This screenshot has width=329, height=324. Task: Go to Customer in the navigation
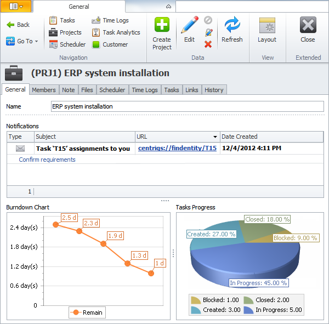coord(110,44)
